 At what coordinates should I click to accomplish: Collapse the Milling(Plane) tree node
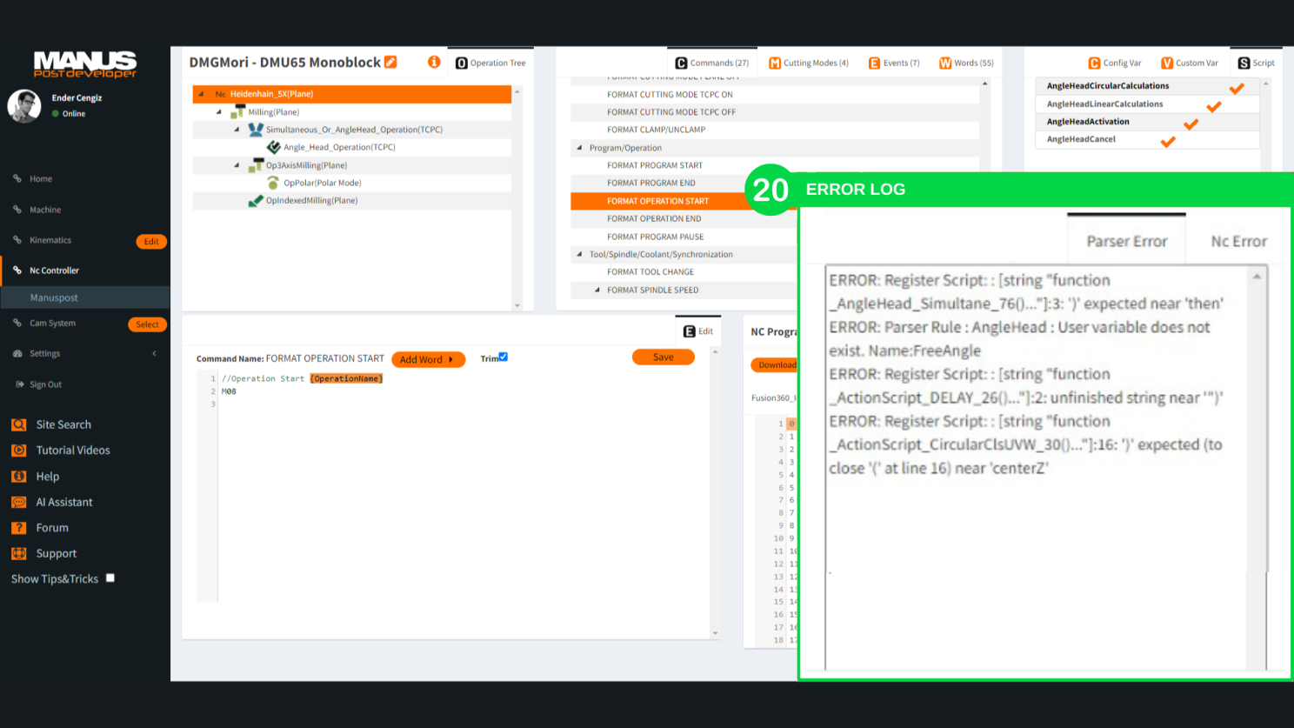[219, 112]
